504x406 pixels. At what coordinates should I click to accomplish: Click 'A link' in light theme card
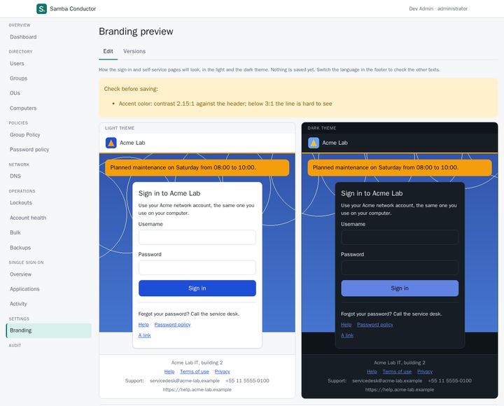(145, 335)
